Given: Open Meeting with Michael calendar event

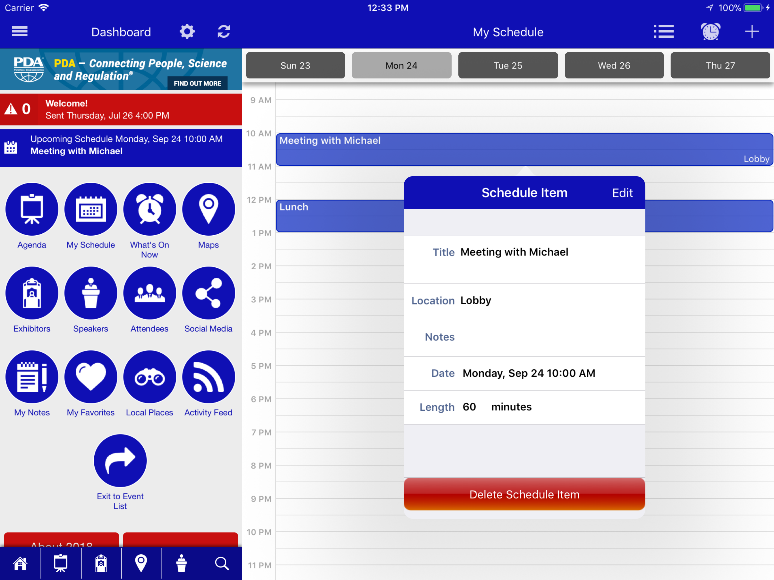Looking at the screenshot, I should pos(524,149).
